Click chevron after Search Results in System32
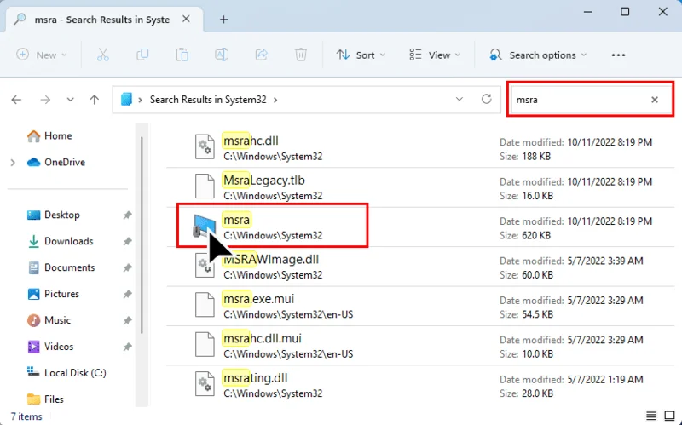 [x=275, y=100]
